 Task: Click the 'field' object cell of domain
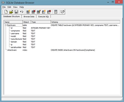(x=24, y=42)
